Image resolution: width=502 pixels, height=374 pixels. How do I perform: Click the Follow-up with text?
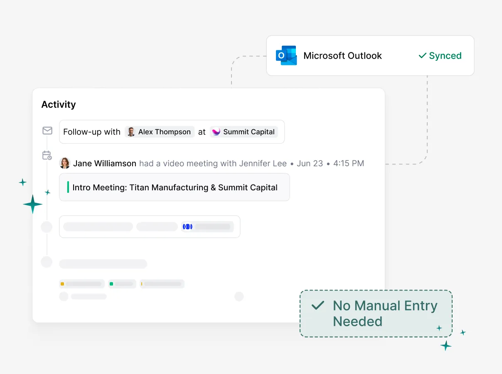coord(92,132)
